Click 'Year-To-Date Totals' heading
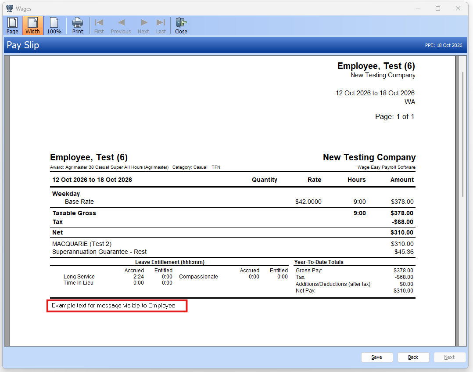Screen dimensions: 473x372 coord(319,262)
